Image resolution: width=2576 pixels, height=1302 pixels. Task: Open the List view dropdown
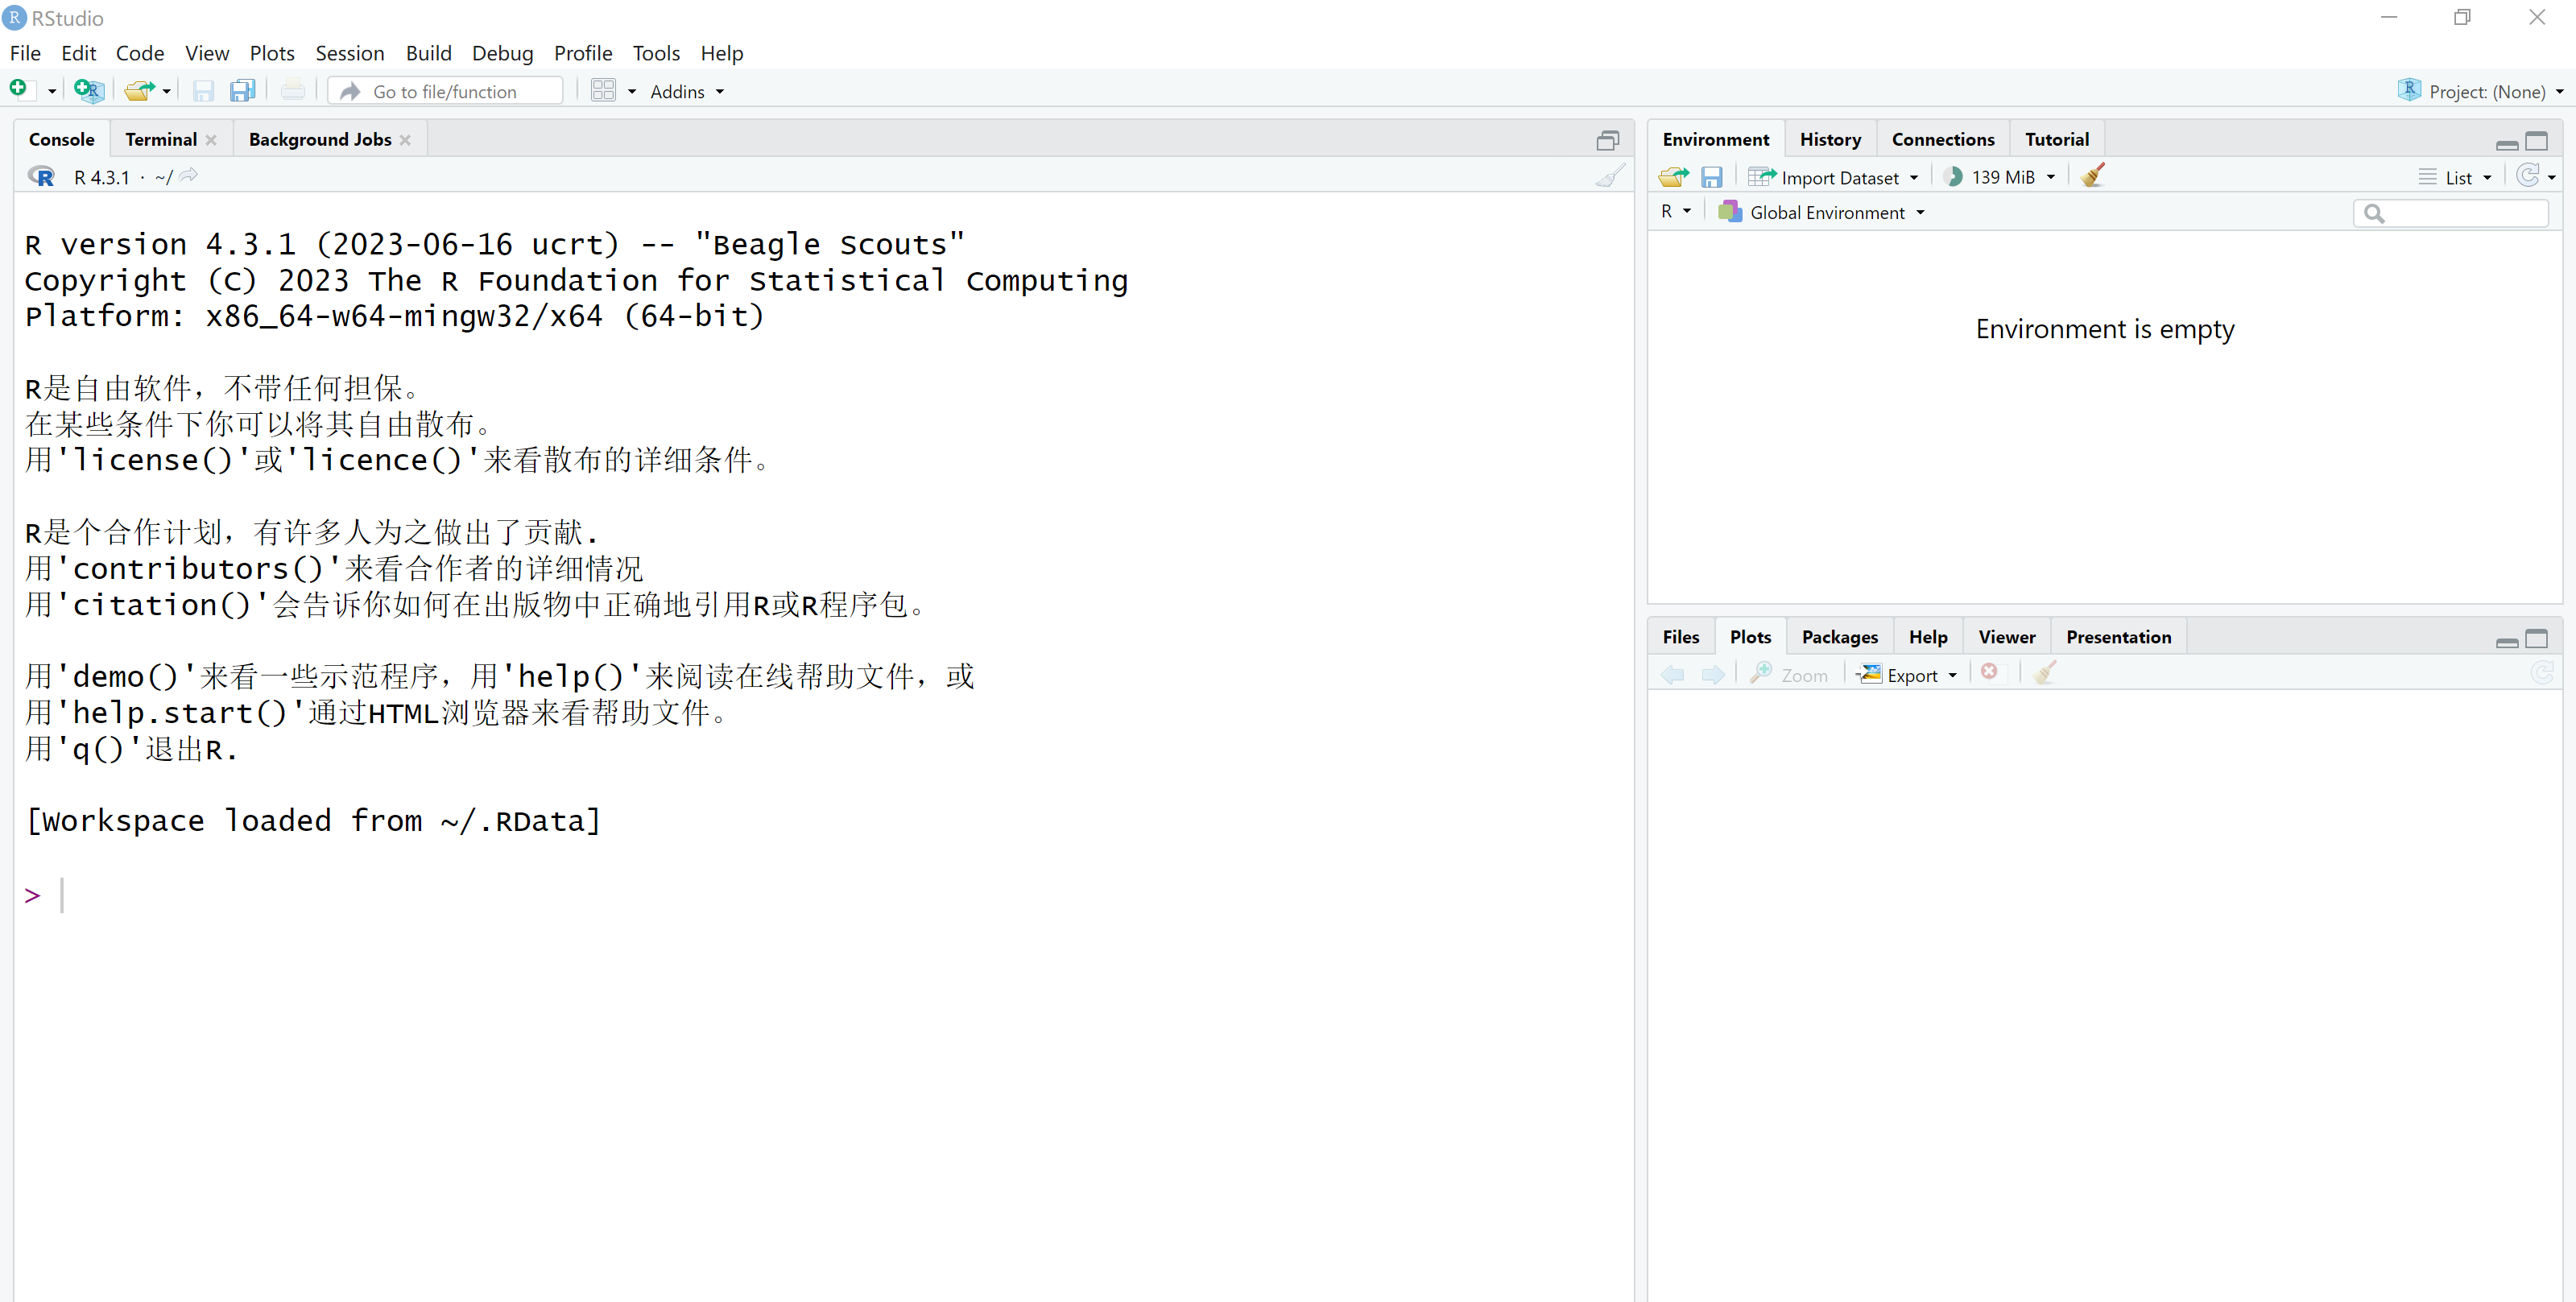[2456, 177]
